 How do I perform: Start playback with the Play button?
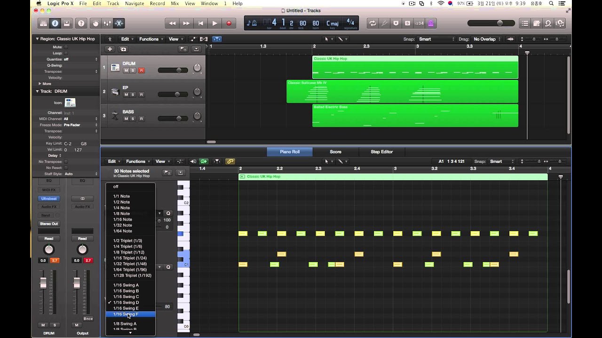215,23
